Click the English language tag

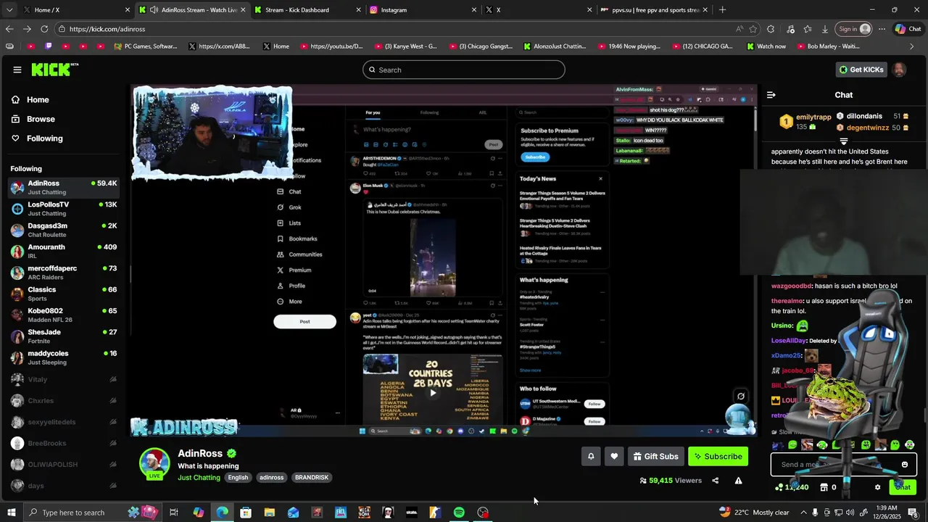(238, 478)
